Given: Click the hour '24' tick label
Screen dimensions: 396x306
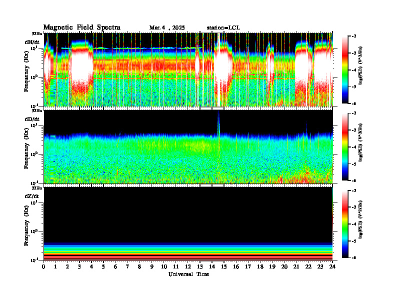Looking at the screenshot, I should [x=332, y=266].
